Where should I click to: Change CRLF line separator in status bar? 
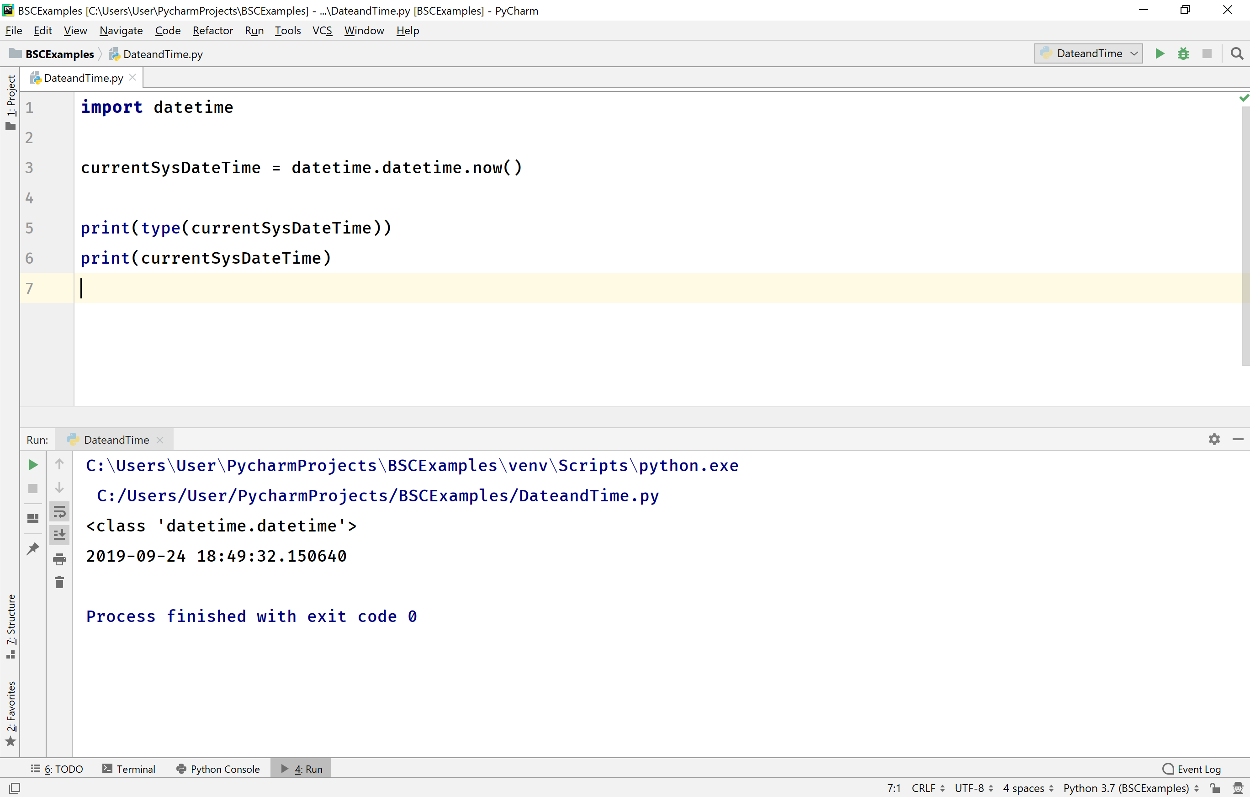(x=927, y=788)
